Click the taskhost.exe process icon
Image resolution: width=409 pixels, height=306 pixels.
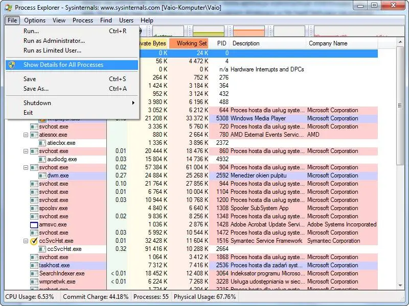(34, 265)
